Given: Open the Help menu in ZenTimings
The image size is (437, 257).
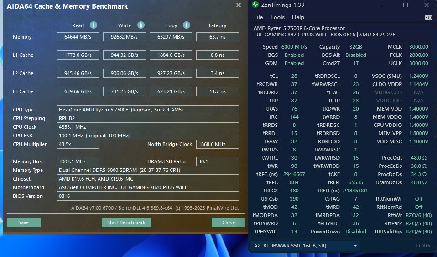Looking at the screenshot, I should pyautogui.click(x=298, y=17).
